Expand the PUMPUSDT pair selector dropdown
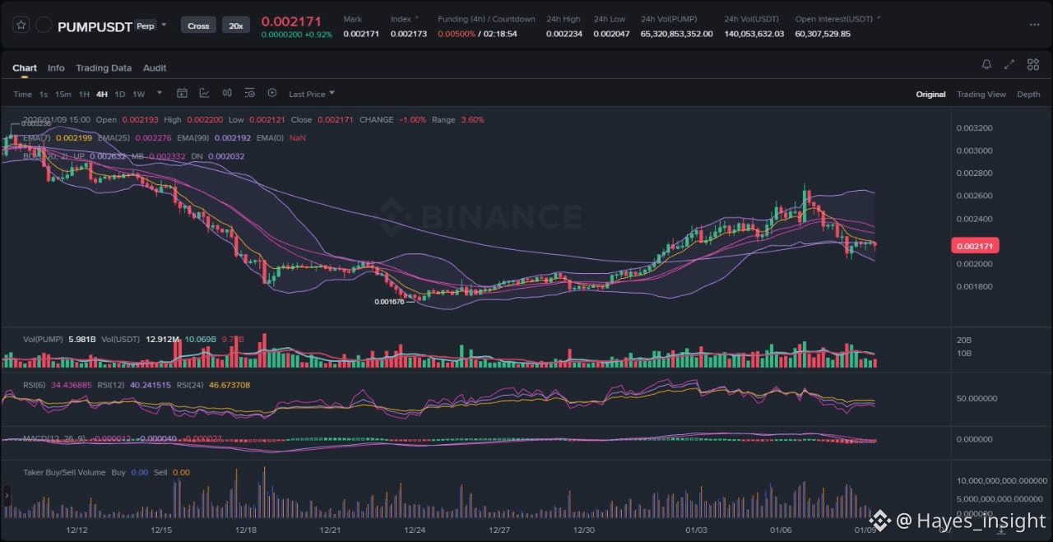 coord(164,25)
